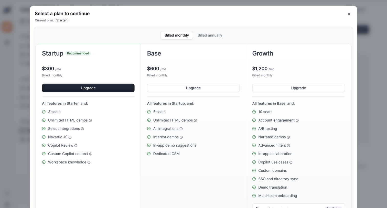Click the $600 /mo price
Screen dimensions: 387x208
point(157,69)
